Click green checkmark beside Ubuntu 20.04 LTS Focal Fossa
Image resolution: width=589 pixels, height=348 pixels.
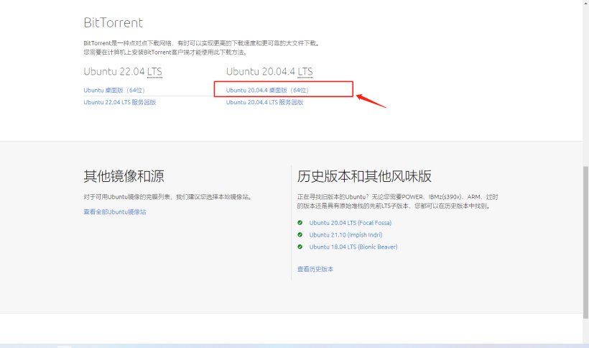(300, 223)
